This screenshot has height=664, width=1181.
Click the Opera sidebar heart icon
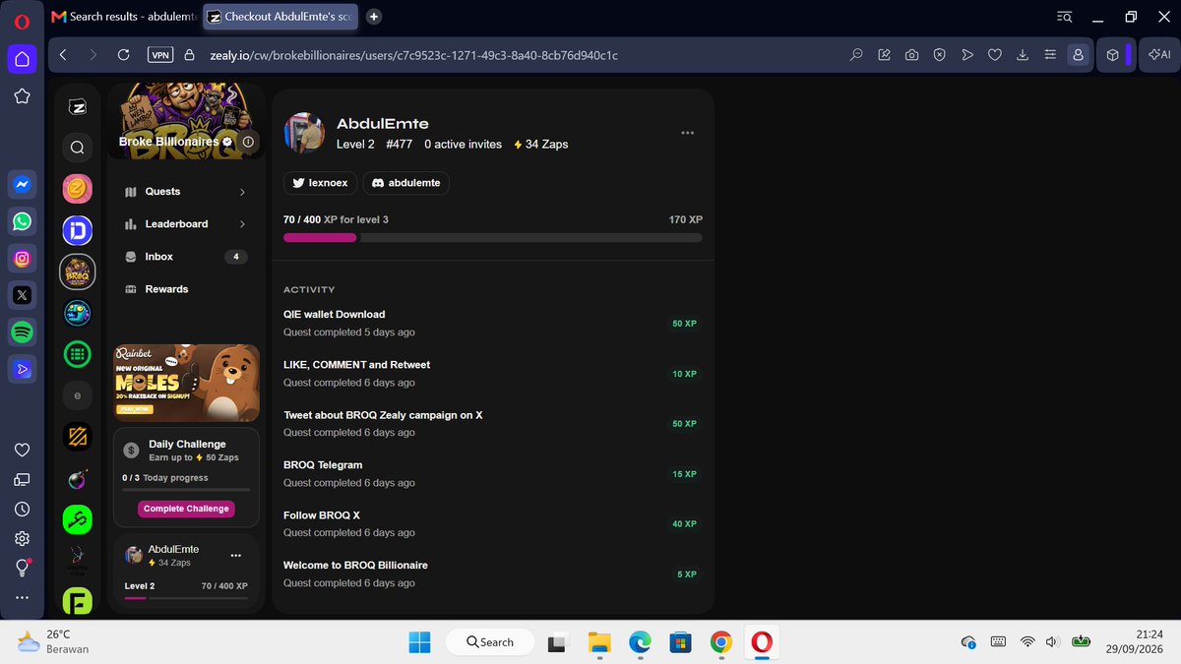(22, 451)
